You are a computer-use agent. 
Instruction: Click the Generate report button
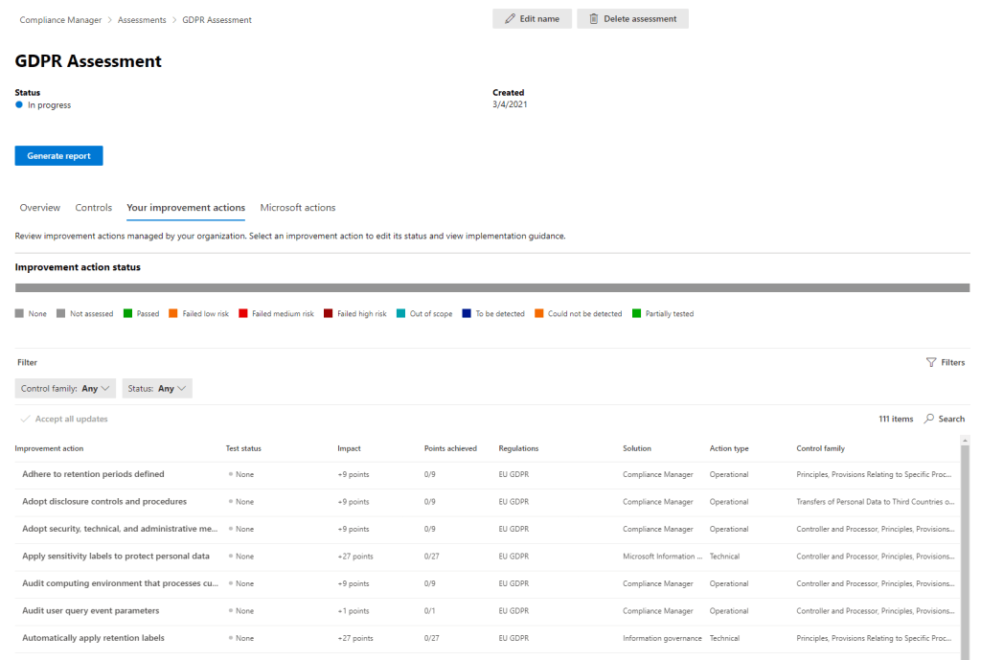[58, 156]
